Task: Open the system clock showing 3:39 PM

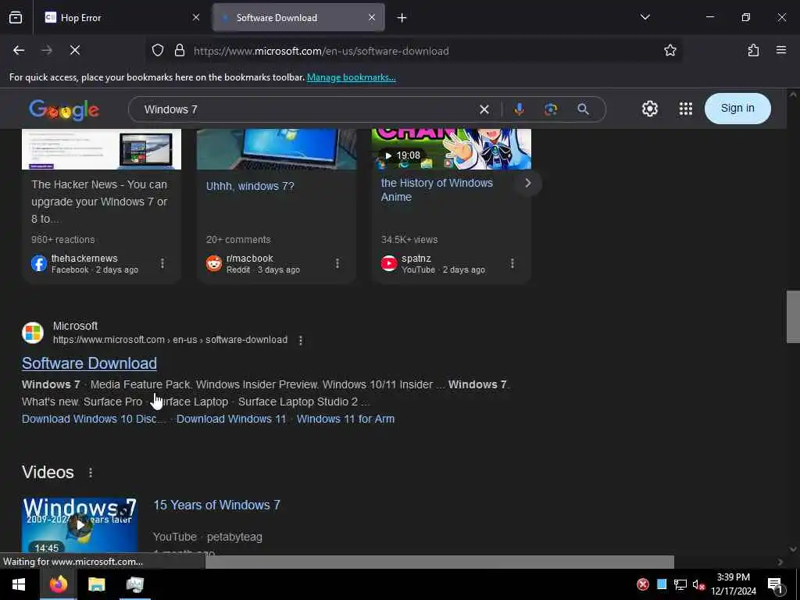Action: pyautogui.click(x=734, y=584)
